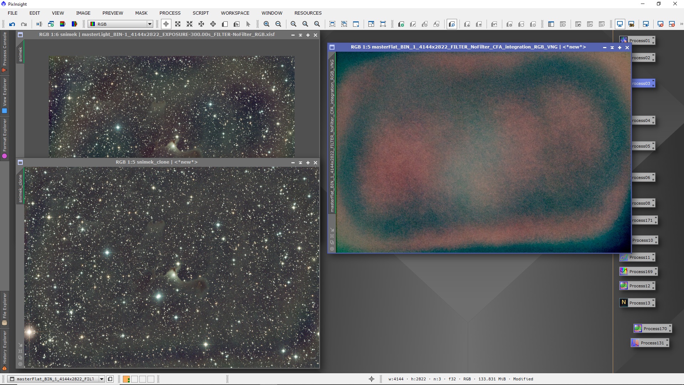Open the MASK menu

(141, 13)
